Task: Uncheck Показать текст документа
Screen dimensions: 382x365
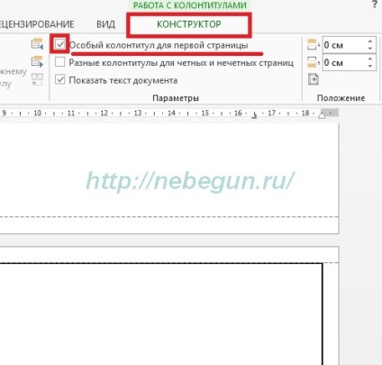Action: coord(60,80)
